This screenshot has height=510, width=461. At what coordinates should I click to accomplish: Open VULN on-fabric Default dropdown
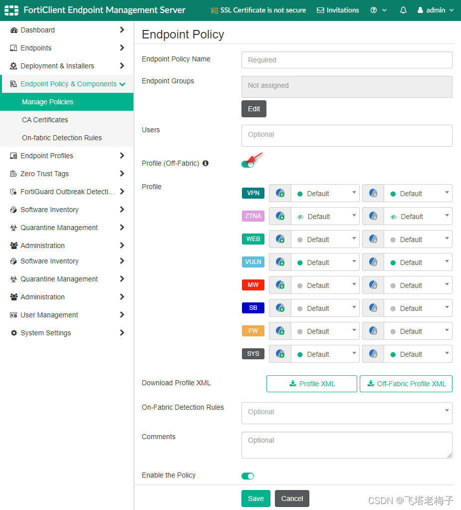[x=325, y=262]
